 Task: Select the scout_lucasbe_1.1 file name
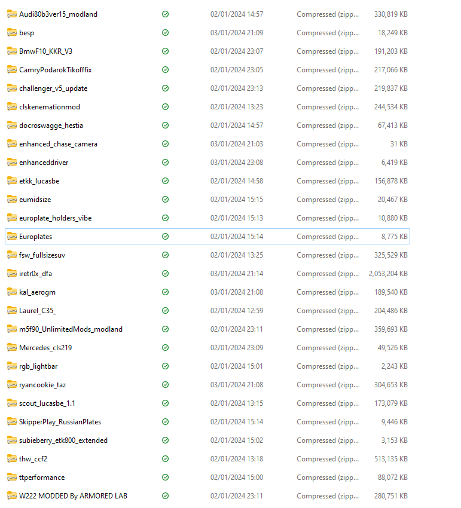pos(47,403)
